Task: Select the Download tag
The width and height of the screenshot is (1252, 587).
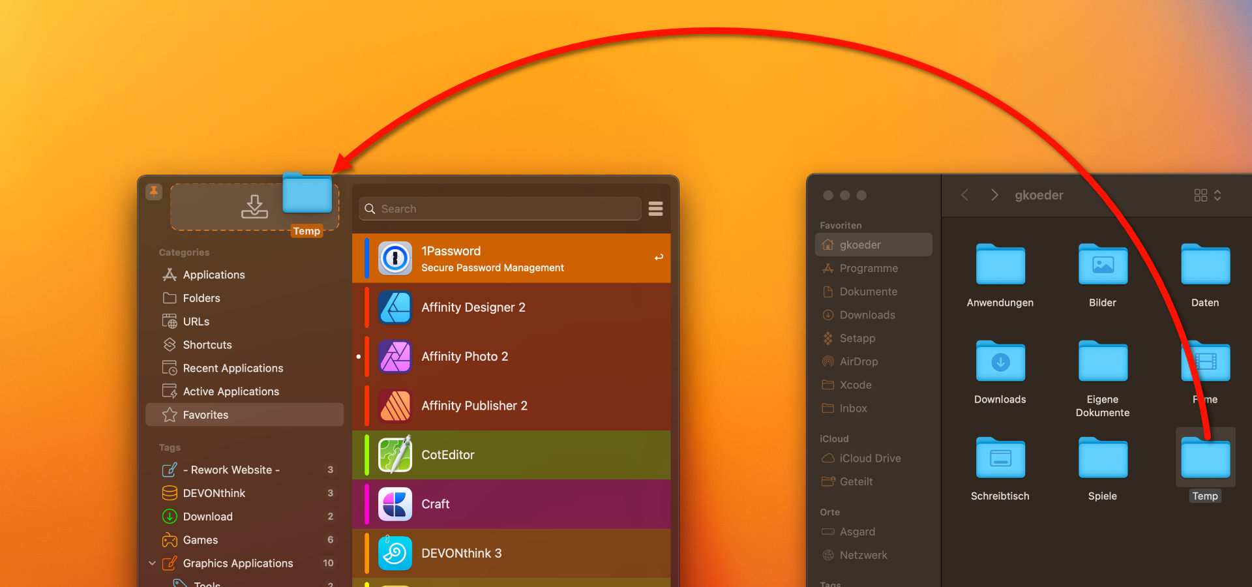Action: pos(245,517)
